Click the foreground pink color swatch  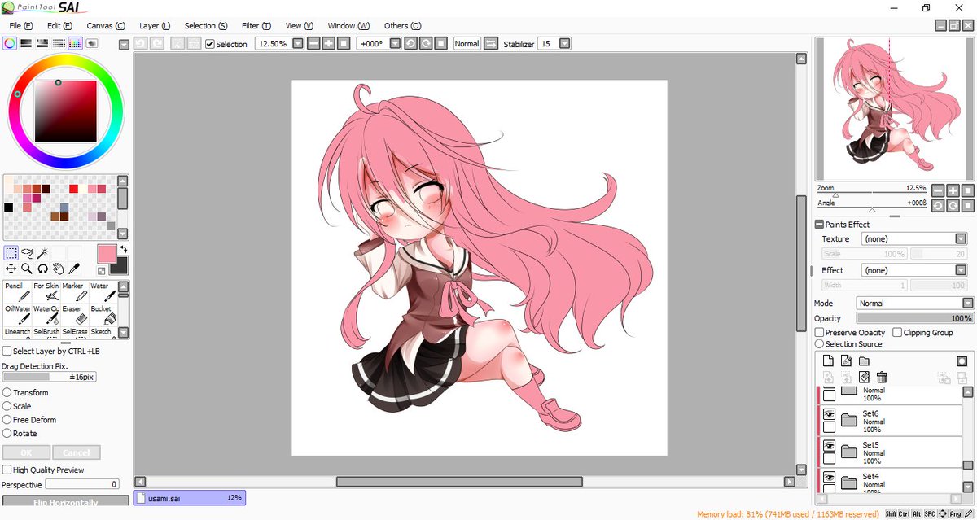tap(107, 253)
